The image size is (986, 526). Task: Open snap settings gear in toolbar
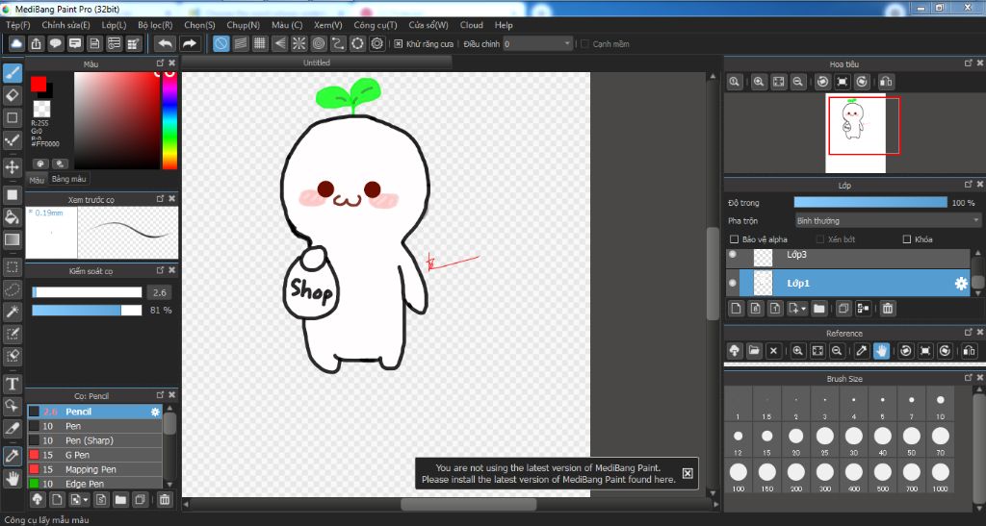pos(377,43)
